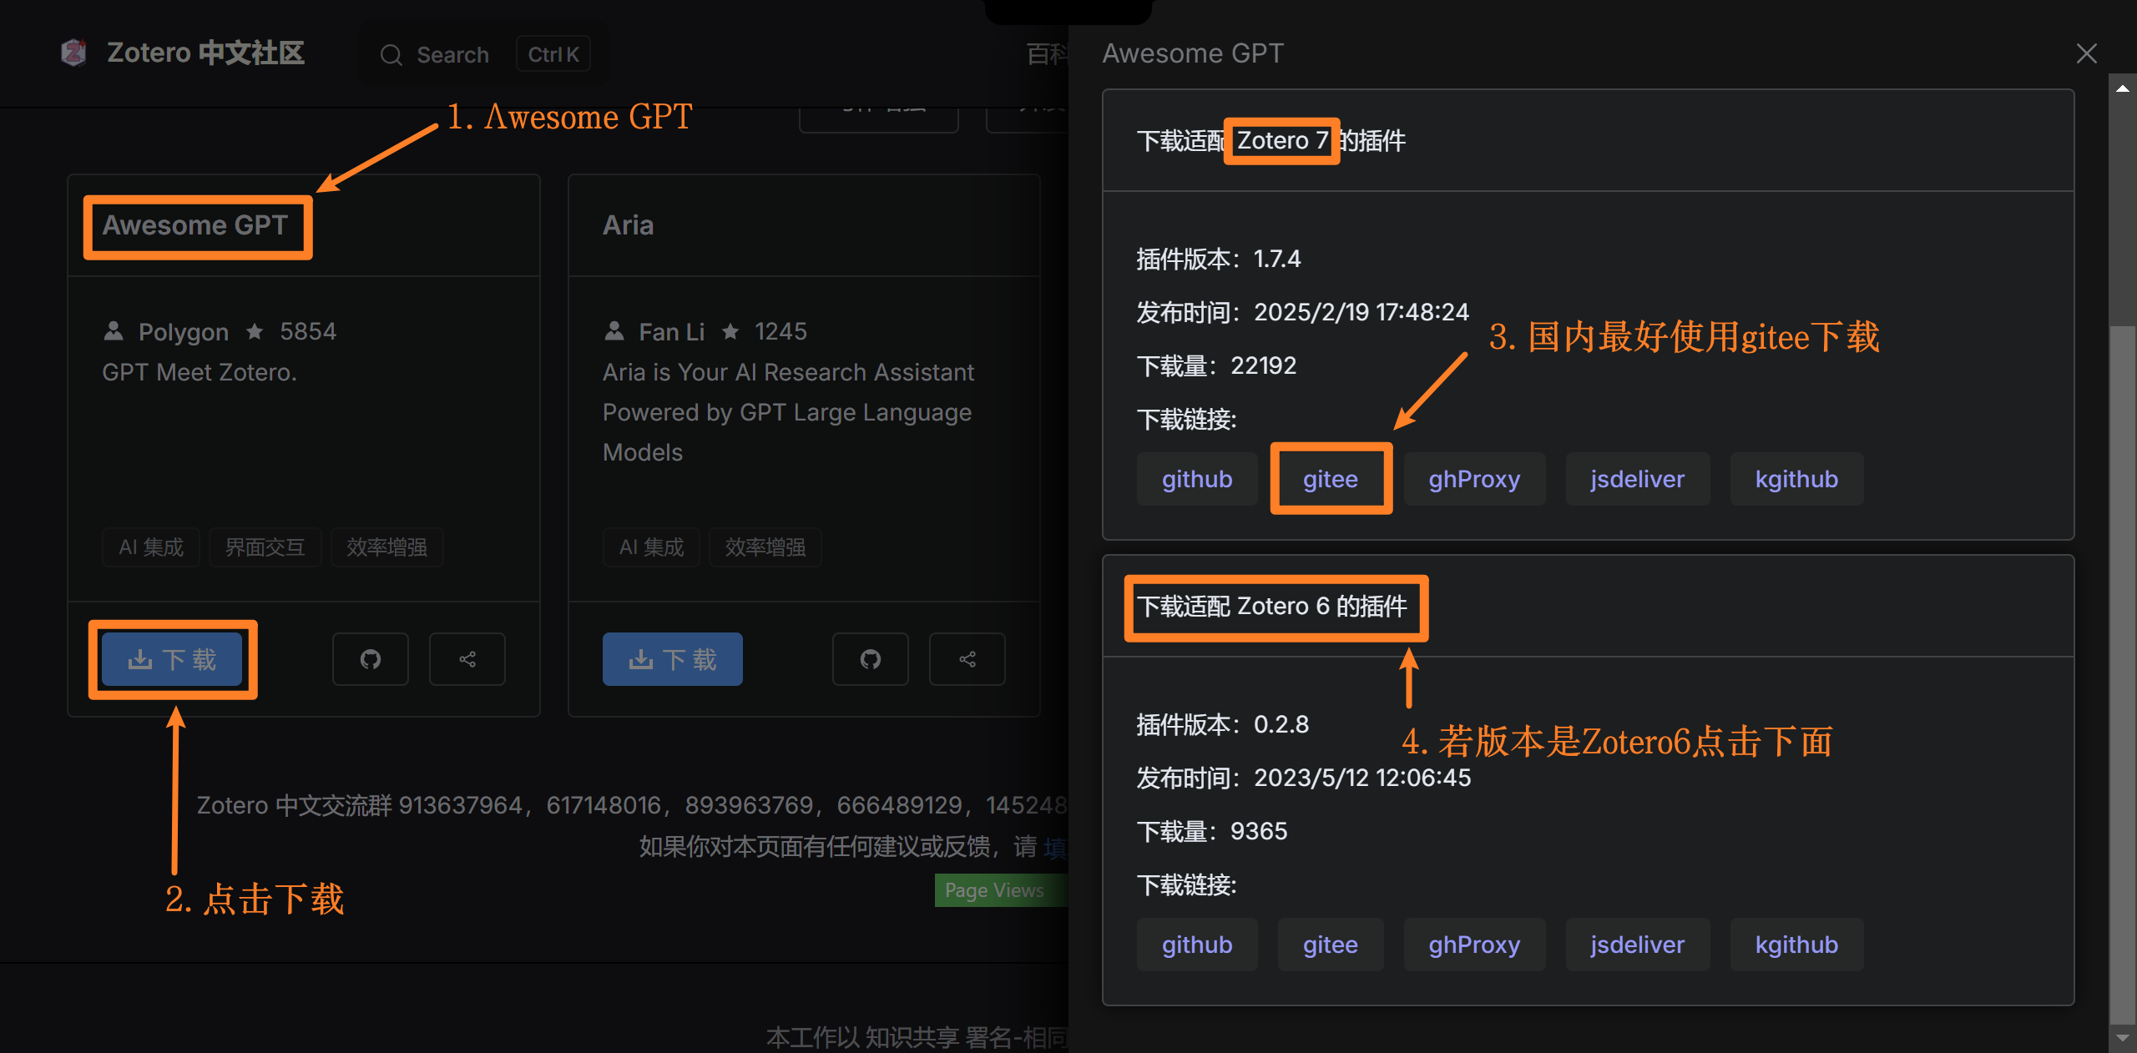Click the GitHub icon on Aria card

870,659
